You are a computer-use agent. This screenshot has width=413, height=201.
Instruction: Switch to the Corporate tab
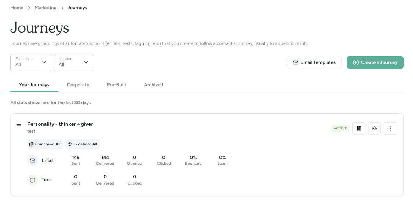click(78, 85)
